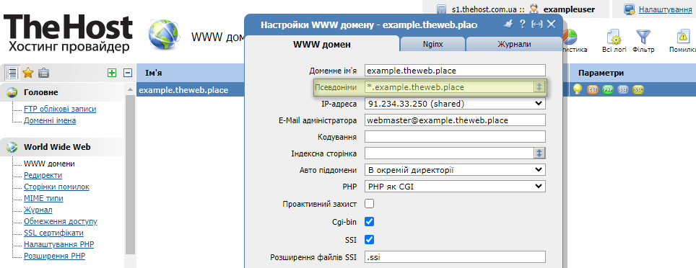The width and height of the screenshot is (696, 268).
Task: Open the SSL сертифікати link
Action: (53, 233)
